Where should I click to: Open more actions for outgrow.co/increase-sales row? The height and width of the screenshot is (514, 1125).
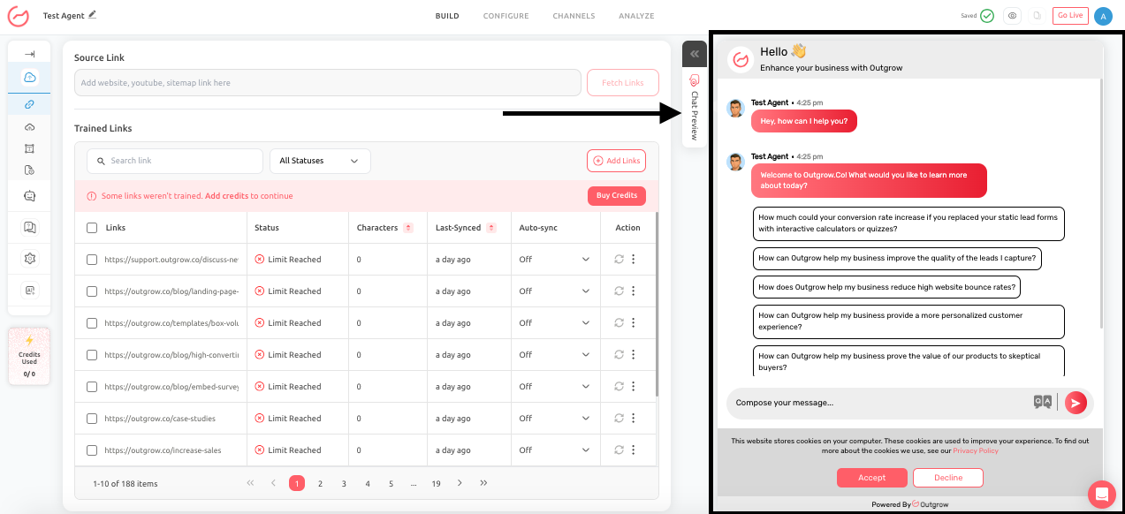click(634, 450)
